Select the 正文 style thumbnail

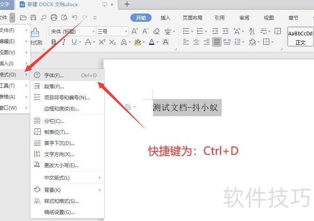[x=300, y=37]
